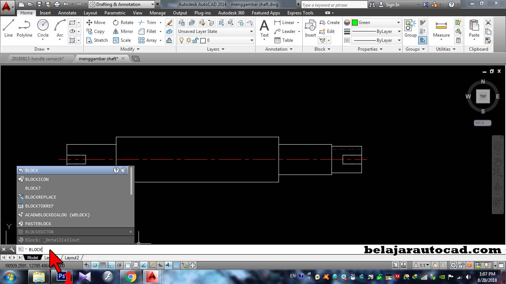
Task: Click the command line showing BLOCK
Action: click(35, 249)
